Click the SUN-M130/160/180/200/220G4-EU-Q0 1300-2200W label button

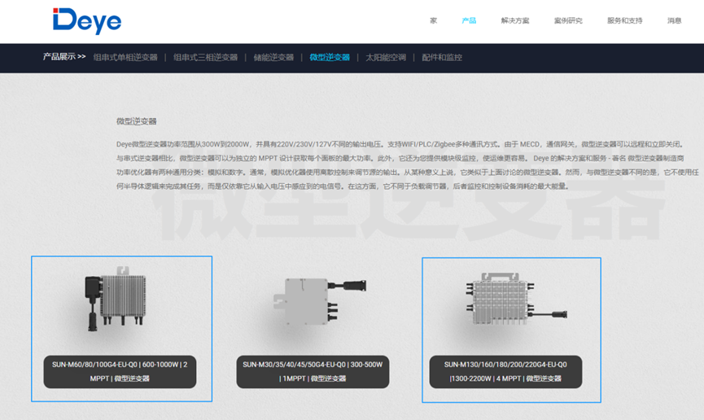(x=505, y=371)
